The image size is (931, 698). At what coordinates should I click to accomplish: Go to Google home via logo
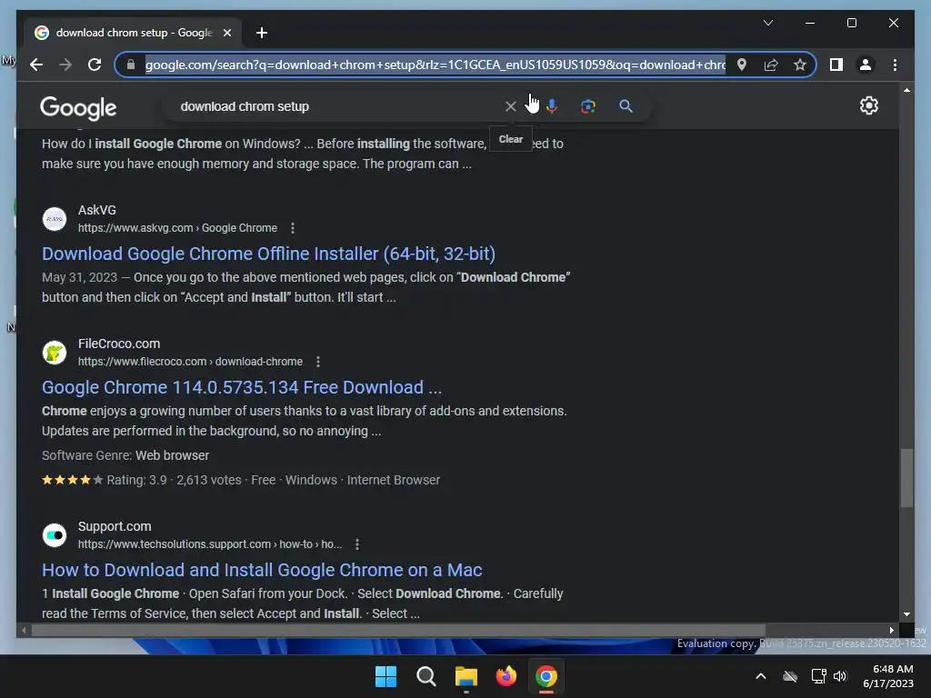point(78,107)
